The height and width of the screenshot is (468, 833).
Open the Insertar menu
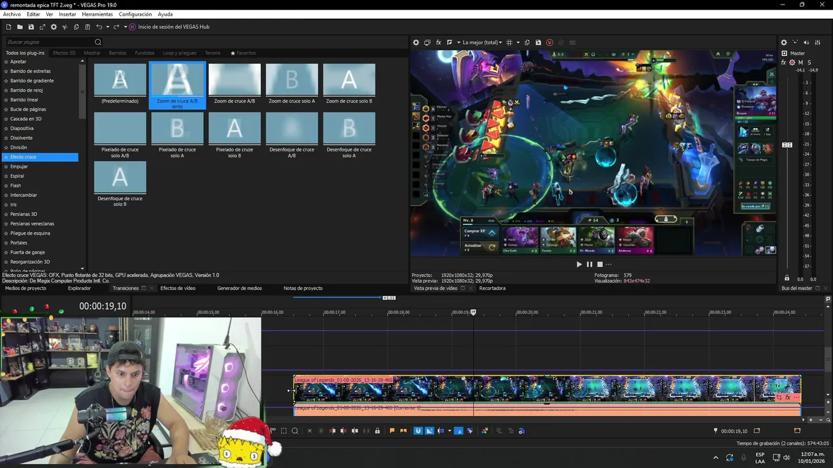[67, 14]
